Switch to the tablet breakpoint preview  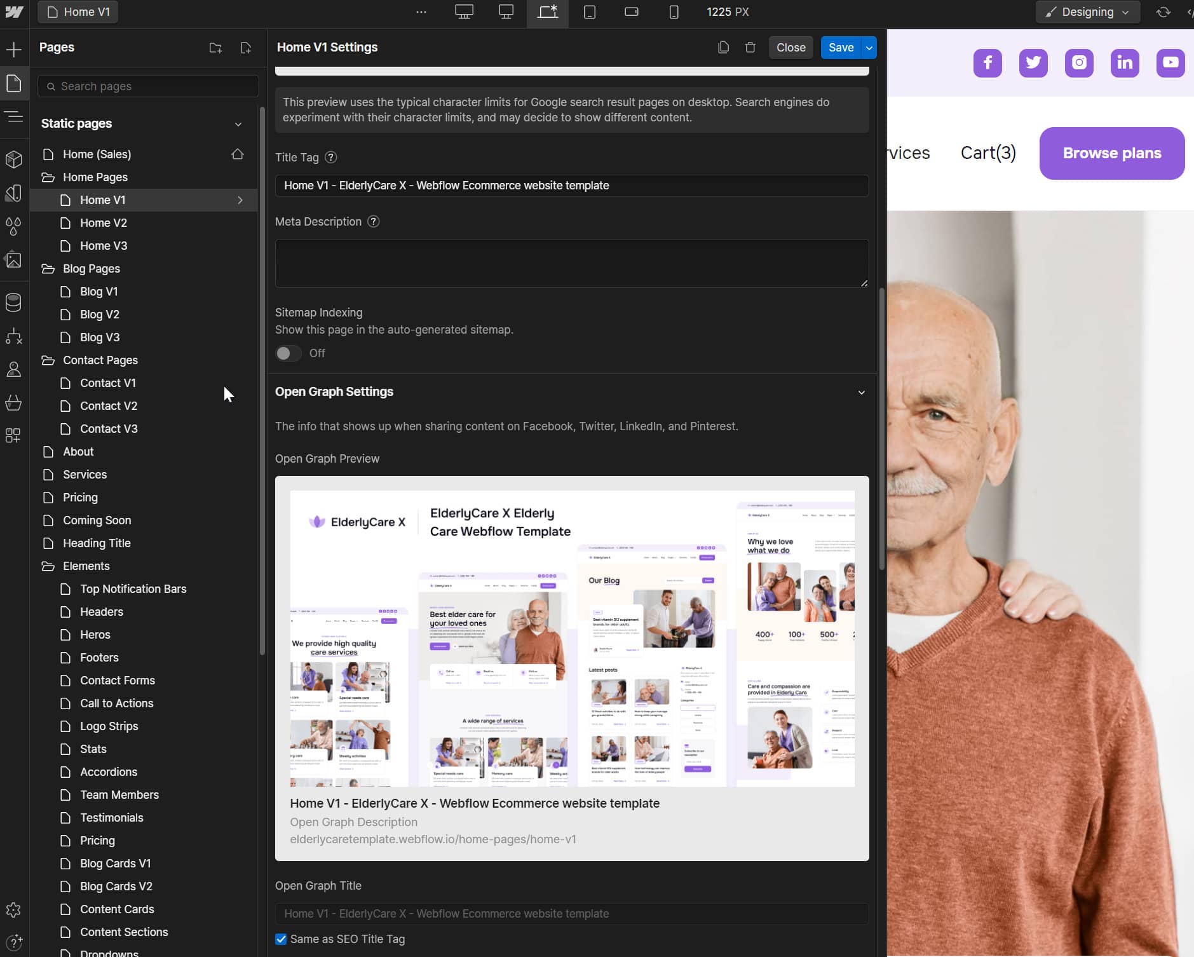click(589, 11)
